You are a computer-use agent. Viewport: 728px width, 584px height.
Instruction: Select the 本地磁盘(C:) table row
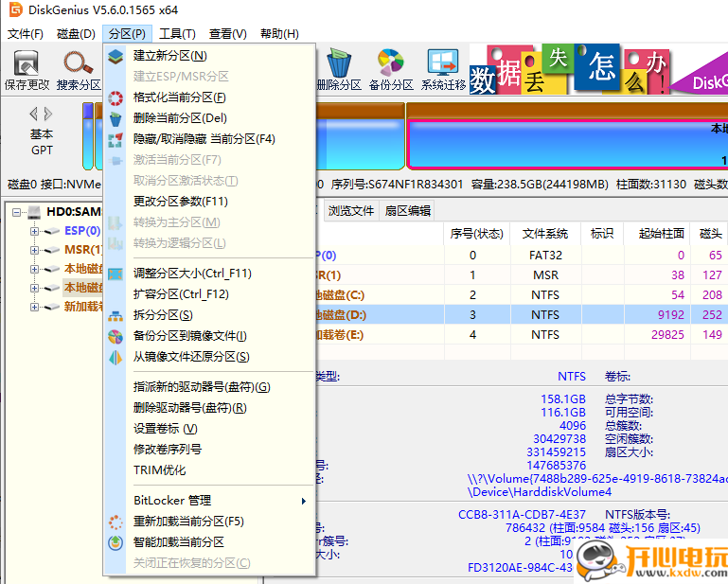click(523, 295)
